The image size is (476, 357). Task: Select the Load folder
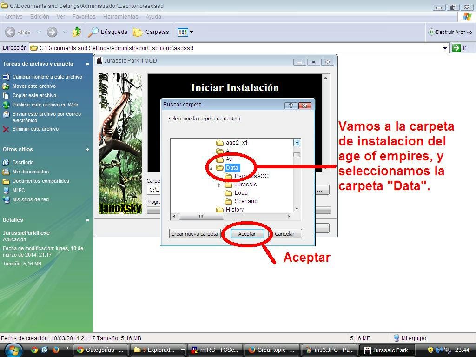click(x=241, y=193)
